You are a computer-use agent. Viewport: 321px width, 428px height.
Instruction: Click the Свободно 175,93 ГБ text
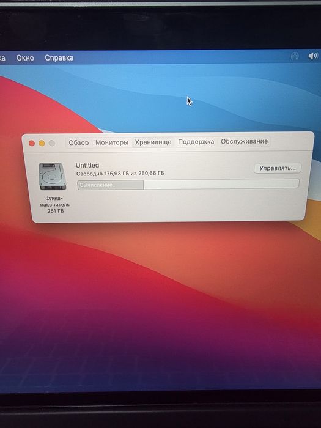click(120, 174)
